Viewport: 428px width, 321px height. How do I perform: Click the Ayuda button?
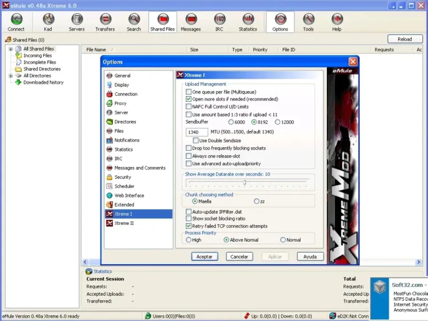310,257
